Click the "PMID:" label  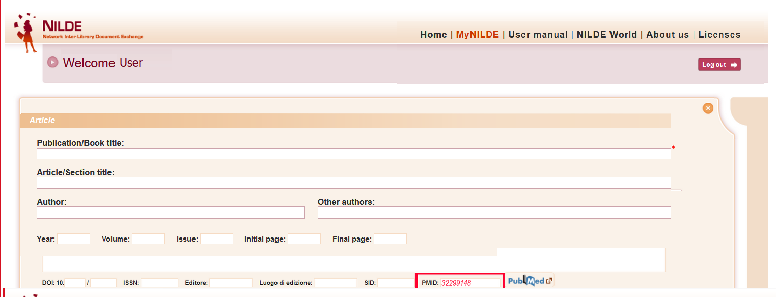point(430,283)
